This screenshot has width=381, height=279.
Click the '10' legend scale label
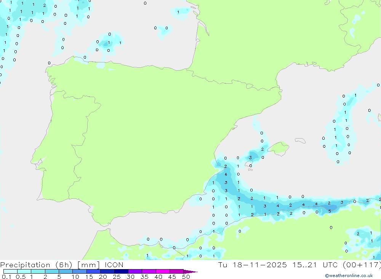point(75,277)
